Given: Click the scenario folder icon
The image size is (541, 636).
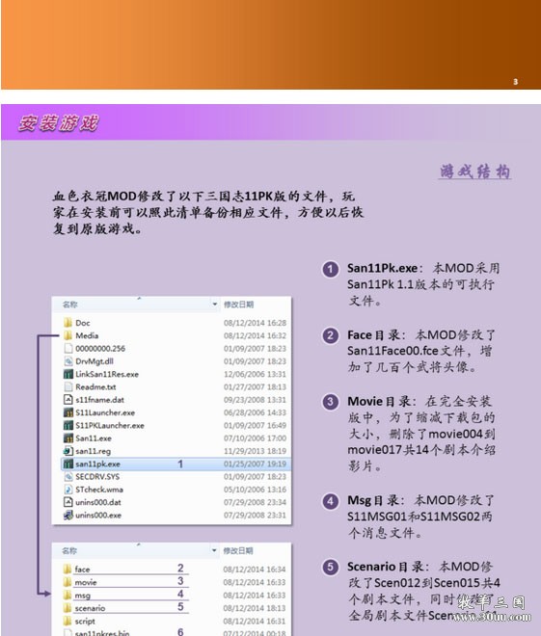Looking at the screenshot, I should [68, 608].
